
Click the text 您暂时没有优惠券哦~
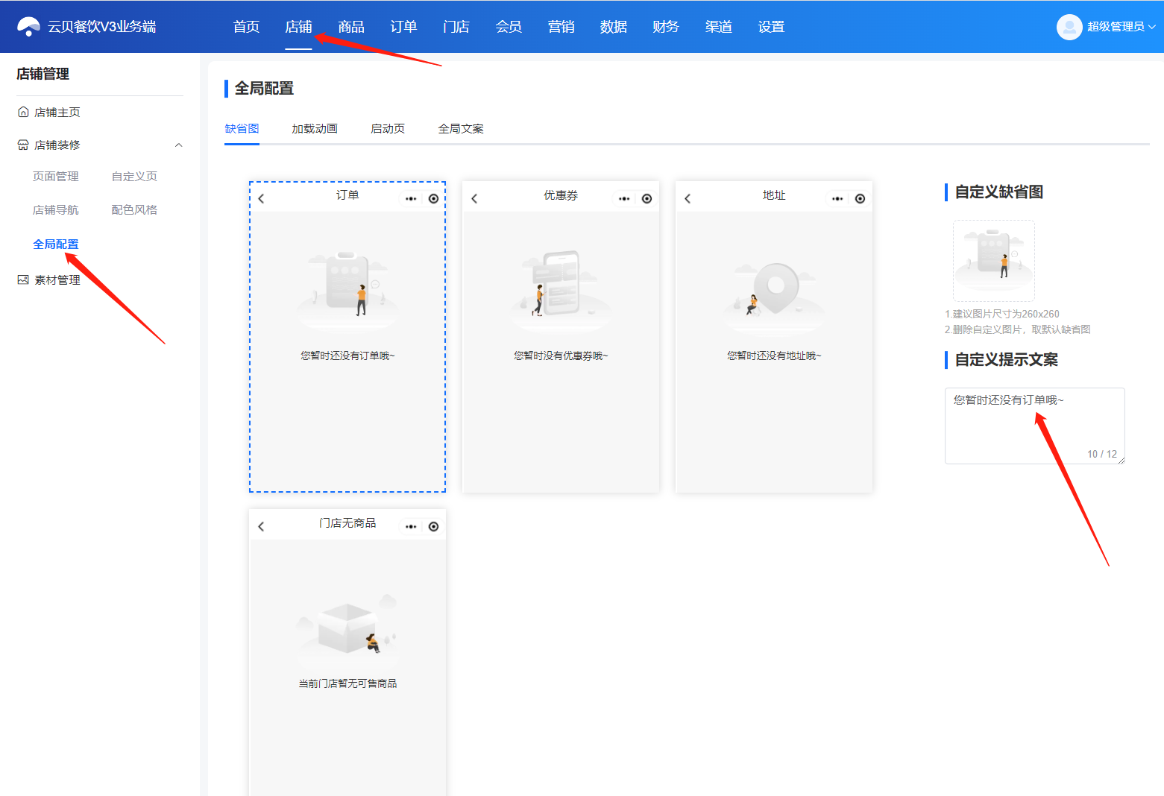point(561,356)
